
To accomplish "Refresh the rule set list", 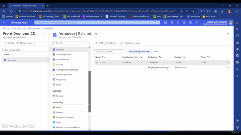I will pos(111,43).
